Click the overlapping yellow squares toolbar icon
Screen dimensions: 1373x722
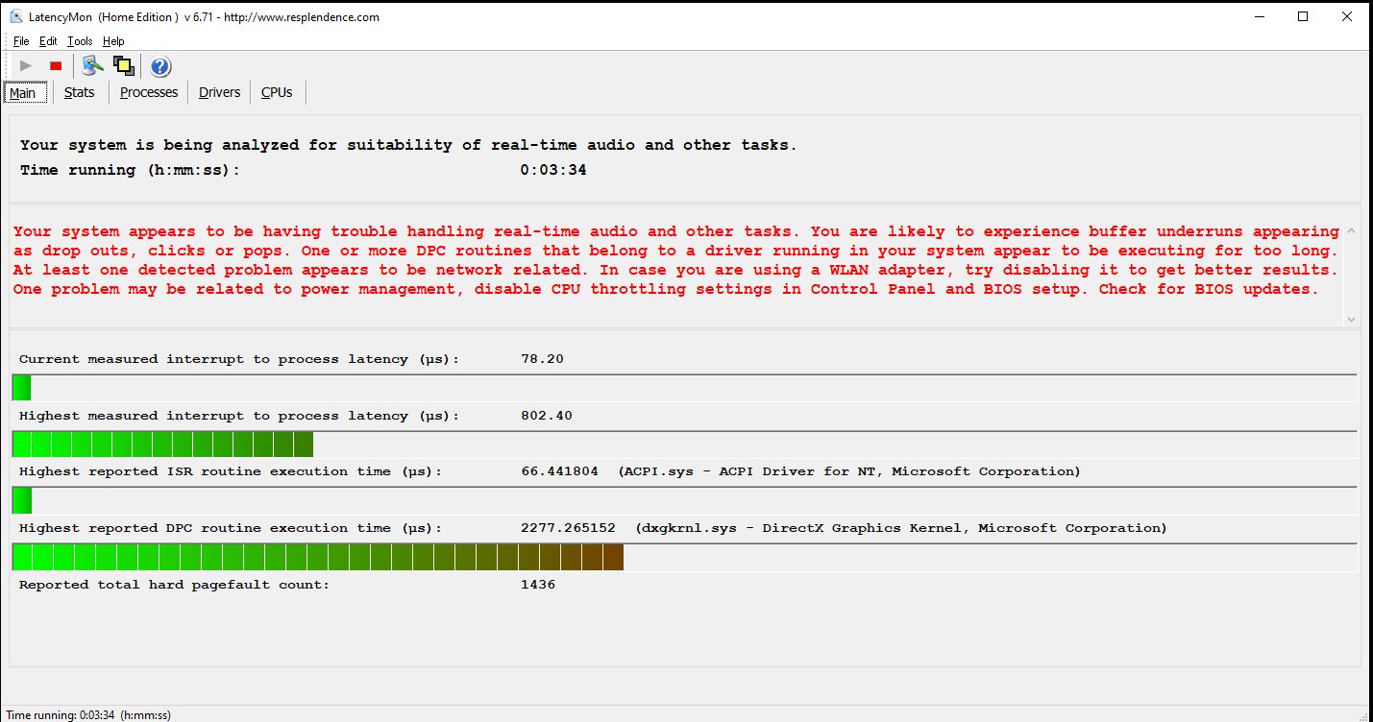123,66
